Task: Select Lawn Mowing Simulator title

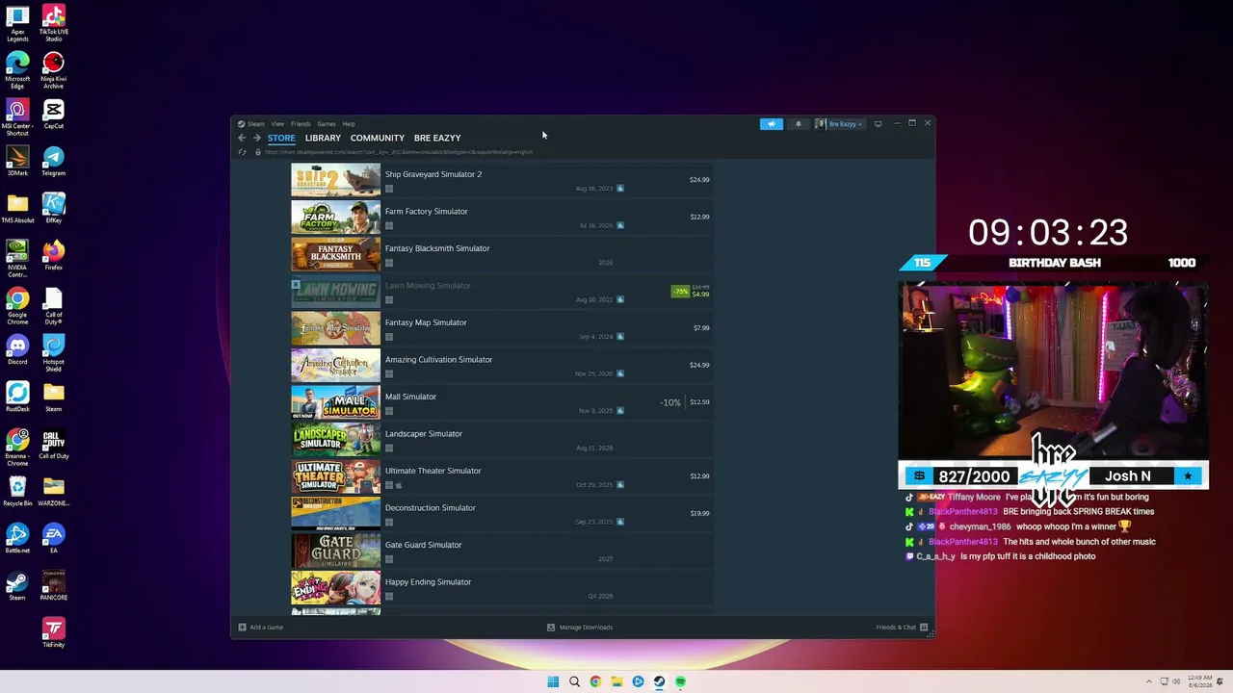Action: (428, 286)
